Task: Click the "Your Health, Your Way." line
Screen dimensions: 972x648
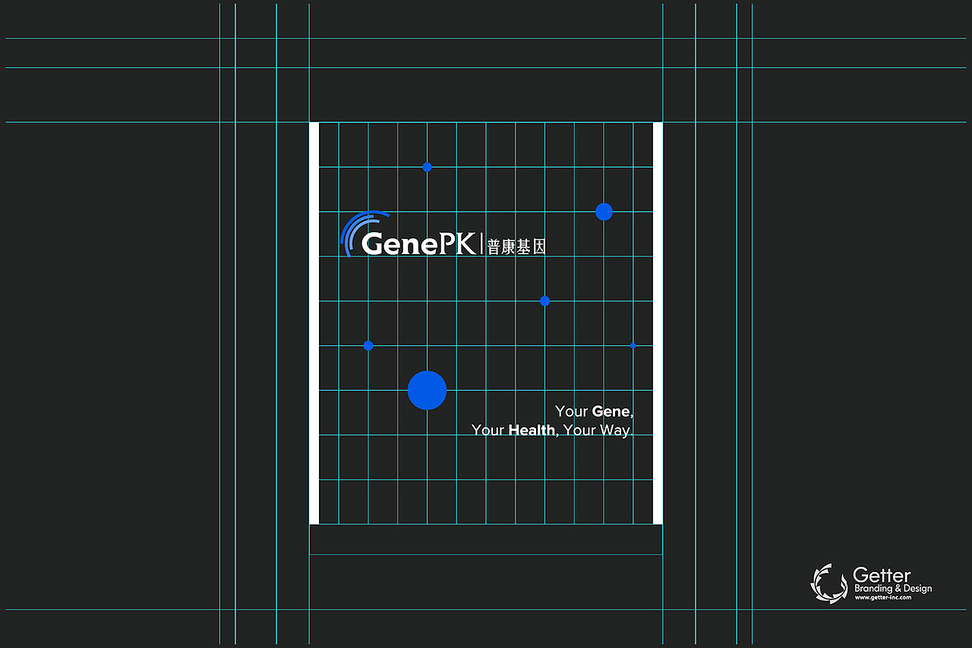Action: click(x=552, y=430)
